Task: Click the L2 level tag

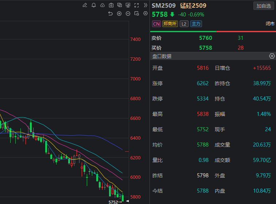Action: pyautogui.click(x=184, y=24)
